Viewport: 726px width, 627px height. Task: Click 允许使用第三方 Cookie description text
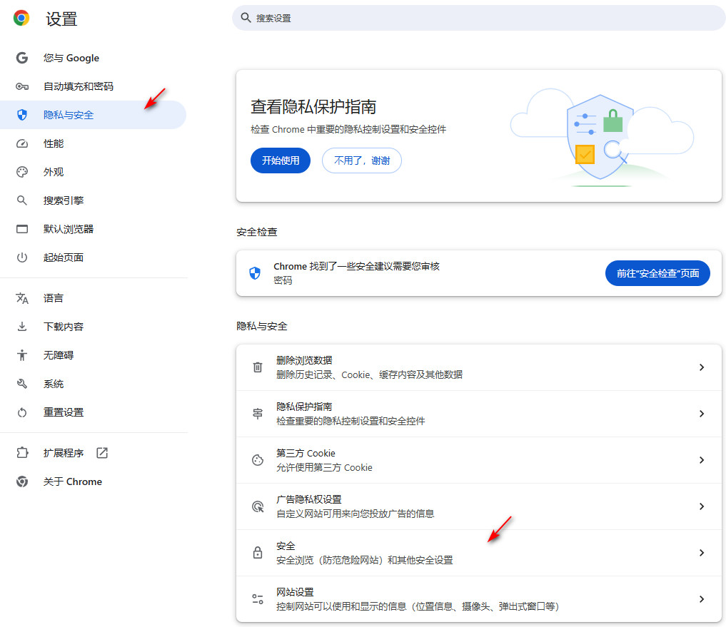[324, 467]
